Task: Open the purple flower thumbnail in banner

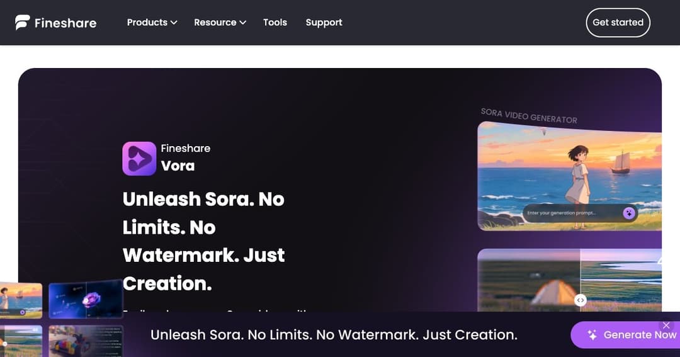Action: (86, 299)
